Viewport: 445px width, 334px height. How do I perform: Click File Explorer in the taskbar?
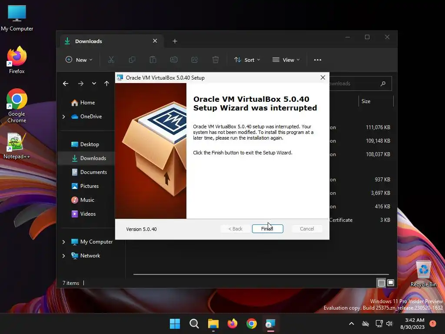click(x=213, y=324)
